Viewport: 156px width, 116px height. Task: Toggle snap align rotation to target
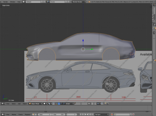click(x=102, y=104)
